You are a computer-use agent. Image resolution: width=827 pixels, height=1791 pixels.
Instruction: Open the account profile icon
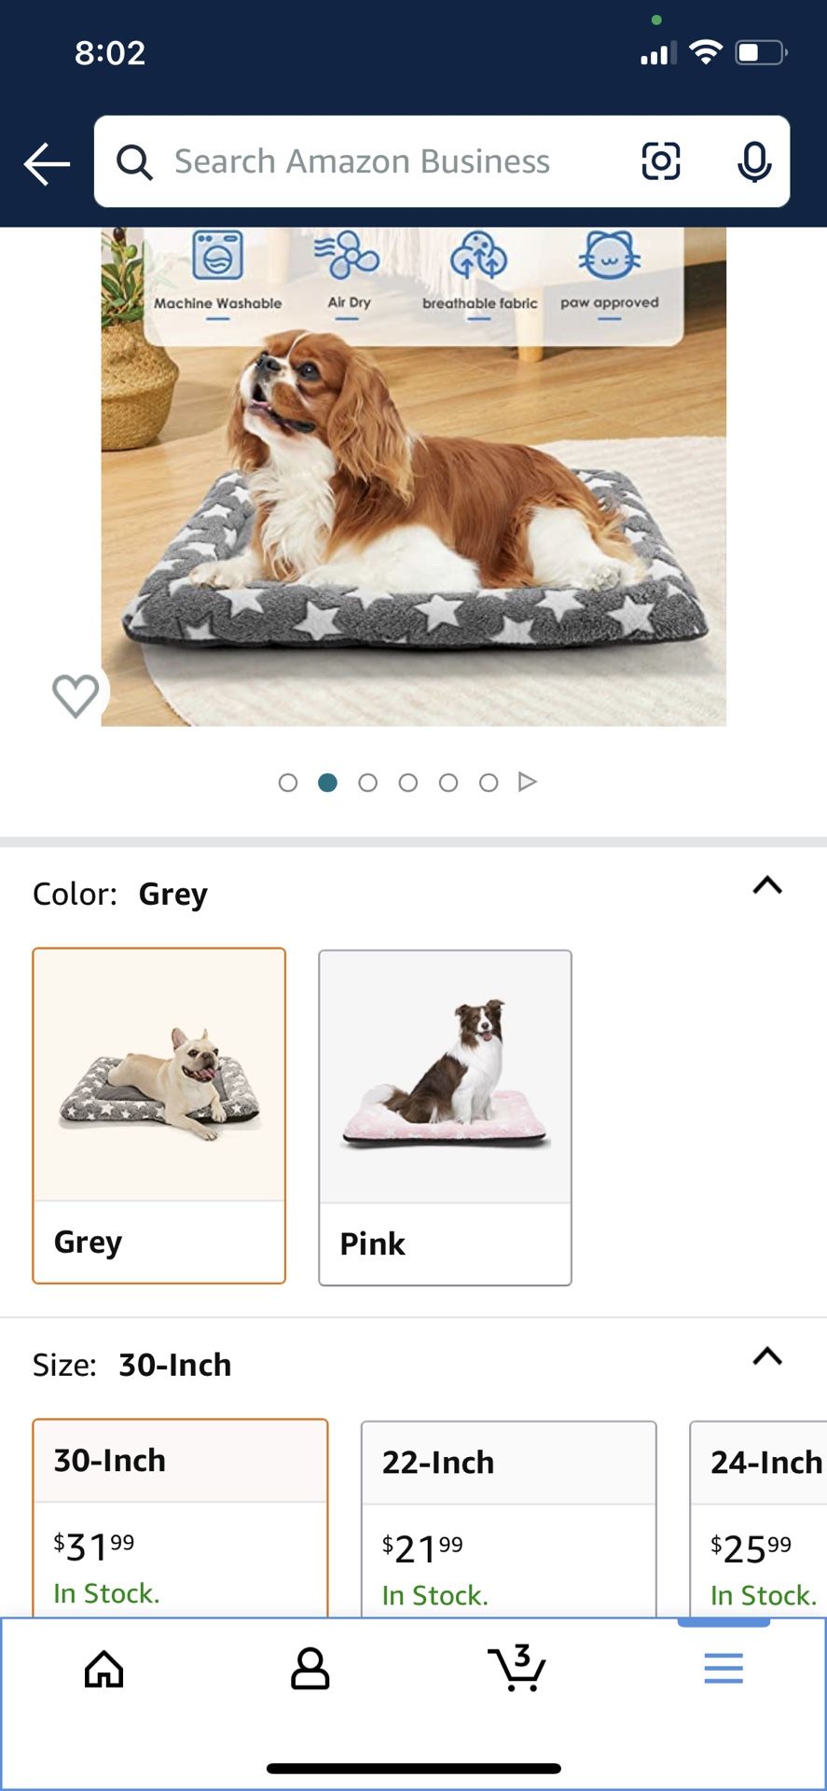click(x=310, y=1669)
